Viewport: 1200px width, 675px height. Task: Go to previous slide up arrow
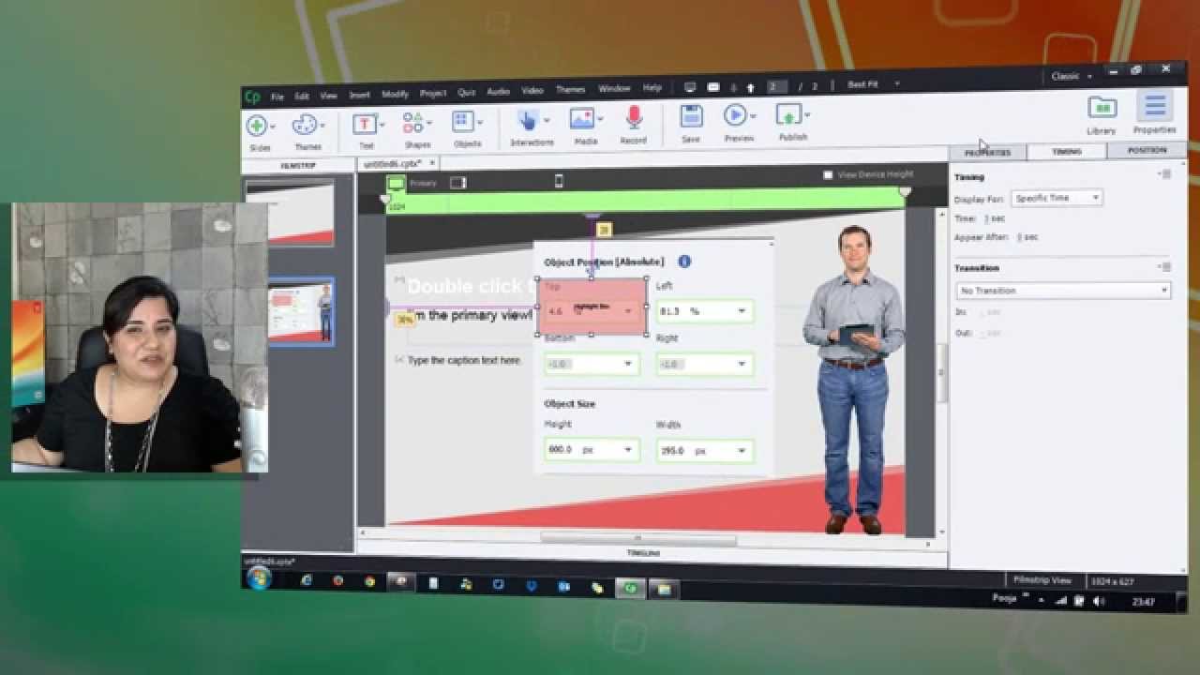point(750,87)
